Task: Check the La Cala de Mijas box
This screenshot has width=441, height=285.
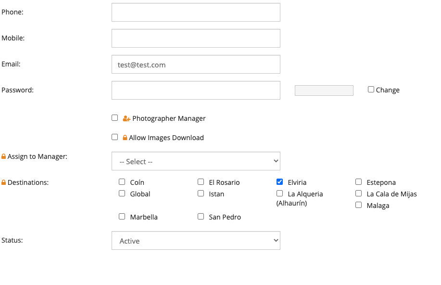Action: coord(358,193)
